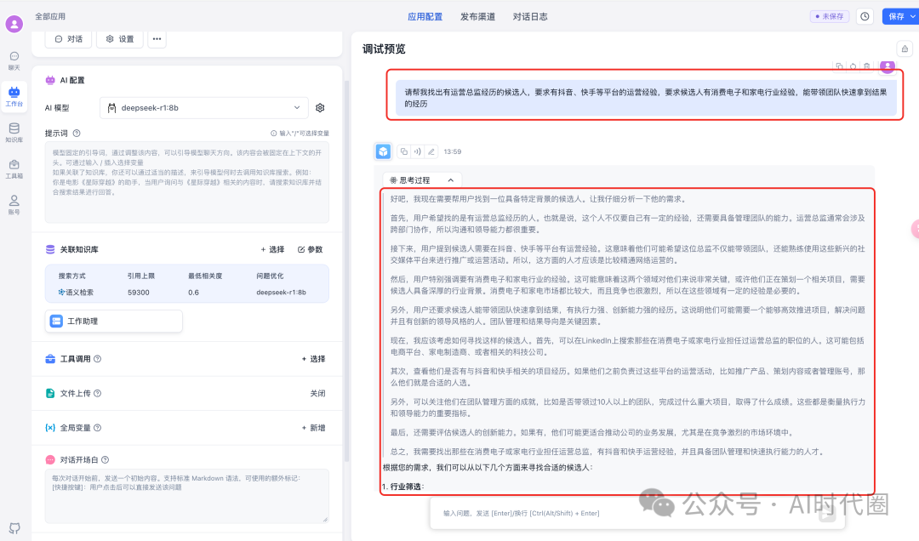
Task: Click 新增 next to 全局变量
Action: 313,428
